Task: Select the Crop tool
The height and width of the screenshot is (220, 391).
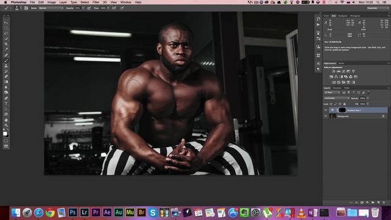Action: pyautogui.click(x=6, y=44)
